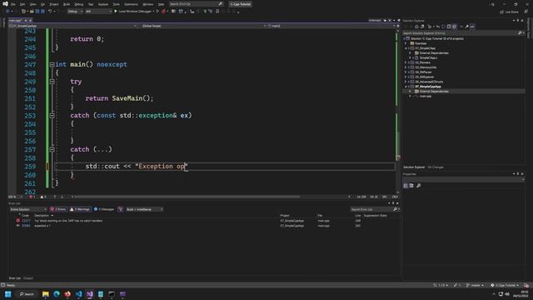Open the Global Scope dropdown

[x=203, y=26]
